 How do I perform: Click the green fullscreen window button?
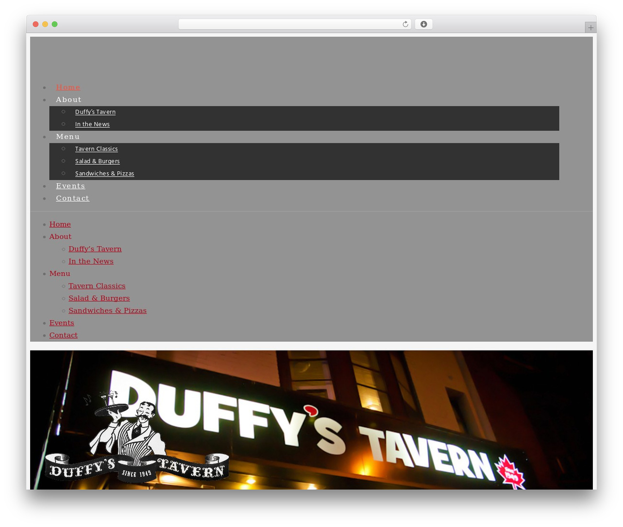click(x=55, y=24)
